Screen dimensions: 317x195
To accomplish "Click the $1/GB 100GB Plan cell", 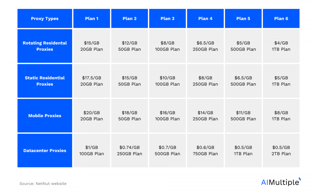I will tap(92, 151).
